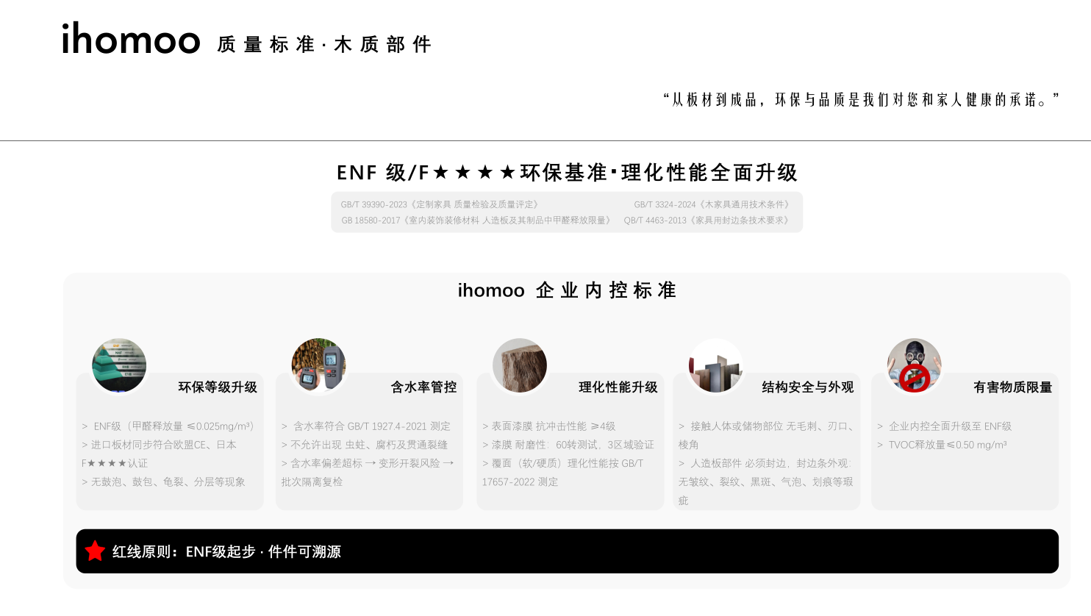Select the green board stack thumbnail

coord(119,365)
